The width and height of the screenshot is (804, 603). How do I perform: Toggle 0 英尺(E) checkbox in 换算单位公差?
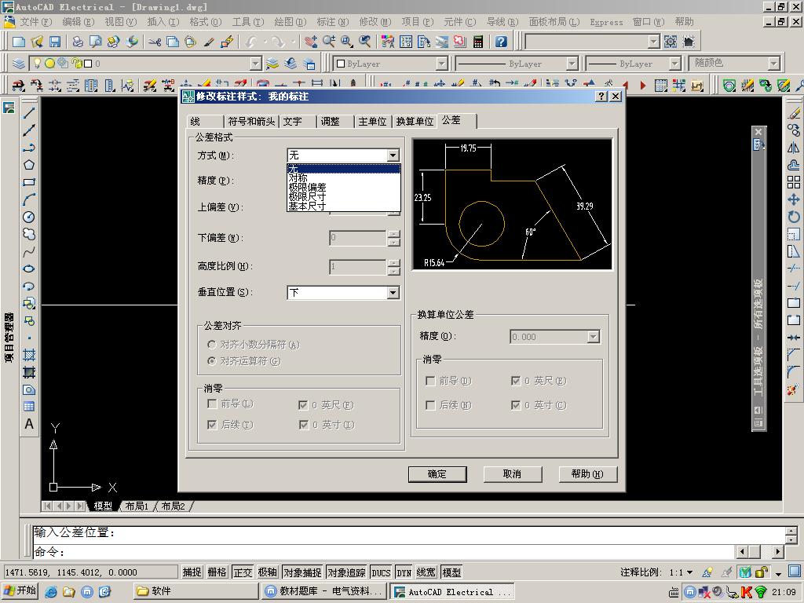point(516,381)
